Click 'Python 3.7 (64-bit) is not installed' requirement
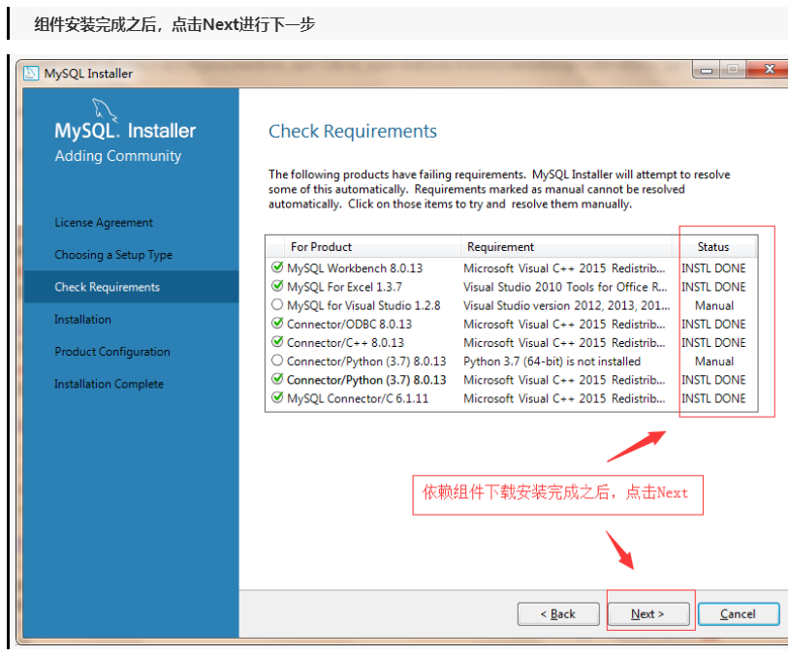Image resolution: width=788 pixels, height=657 pixels. point(552,361)
